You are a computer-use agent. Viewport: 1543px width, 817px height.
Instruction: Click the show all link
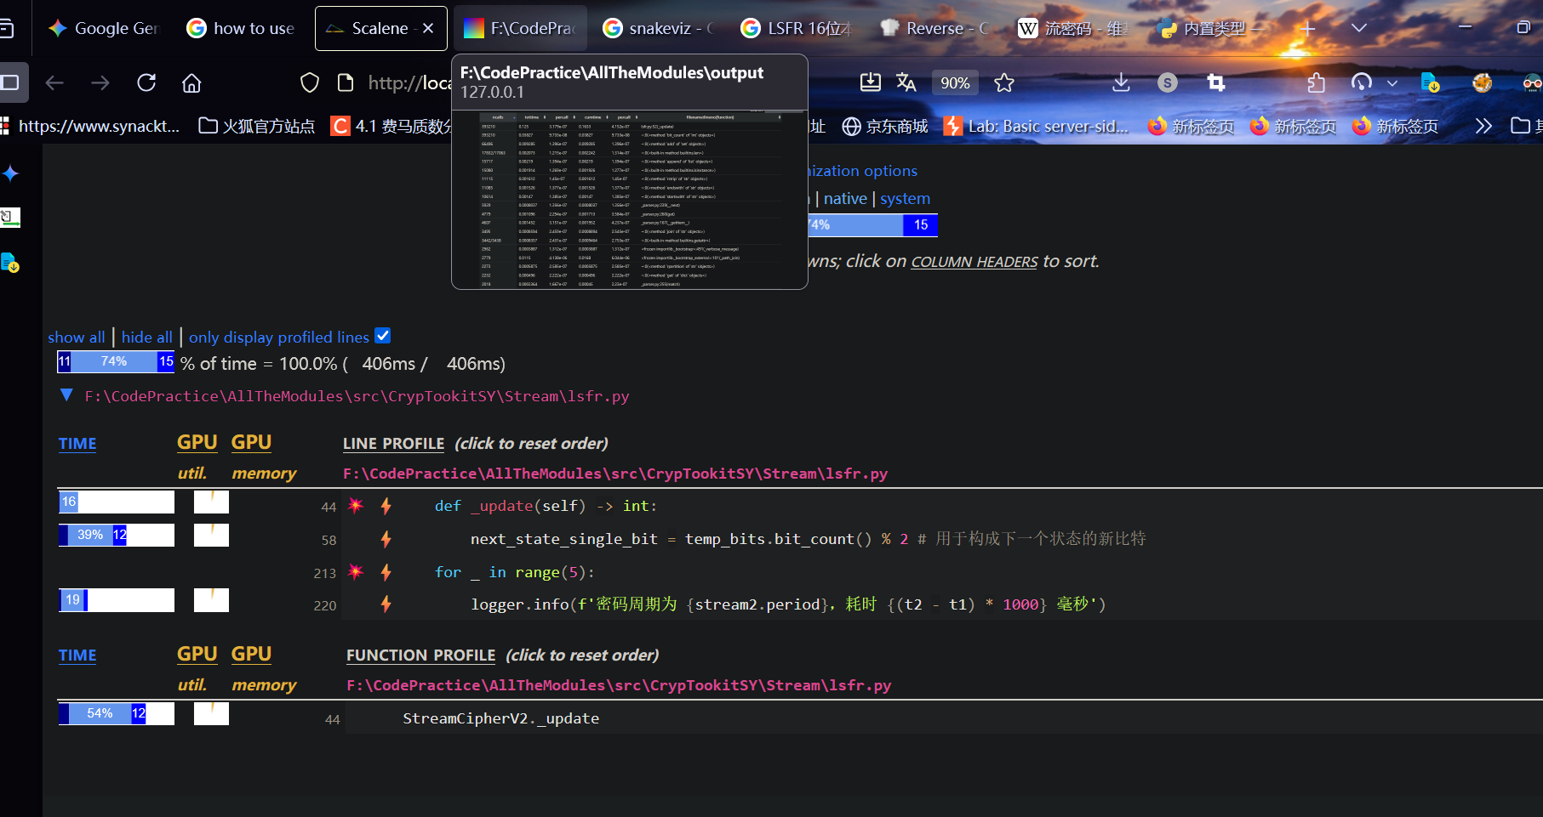[77, 338]
